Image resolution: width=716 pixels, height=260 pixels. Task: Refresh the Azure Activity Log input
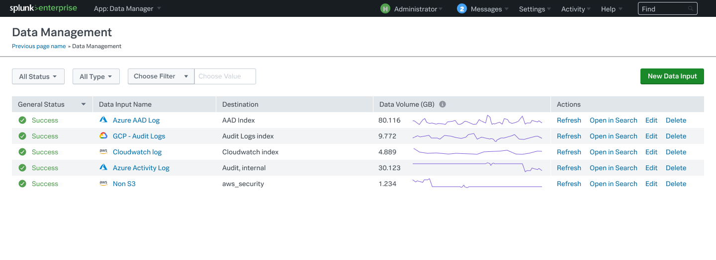click(x=569, y=168)
